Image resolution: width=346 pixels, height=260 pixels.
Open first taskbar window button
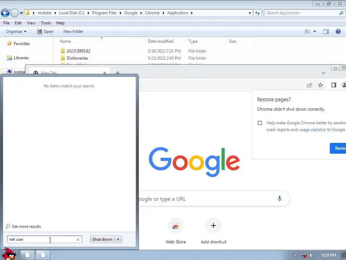pyautogui.click(x=28, y=255)
